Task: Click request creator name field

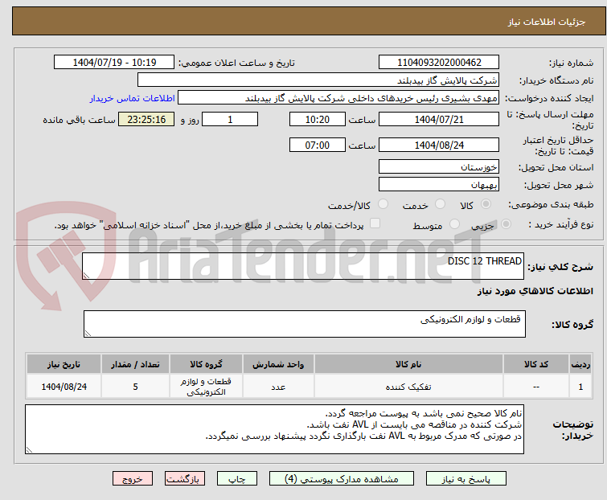Action: 338,98
